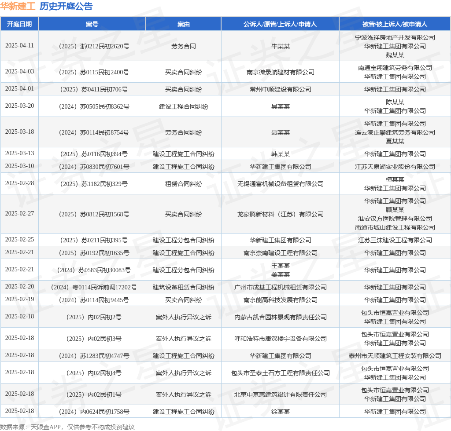Click defendant 淮安汉方医院管理有限公司

click(x=395, y=219)
